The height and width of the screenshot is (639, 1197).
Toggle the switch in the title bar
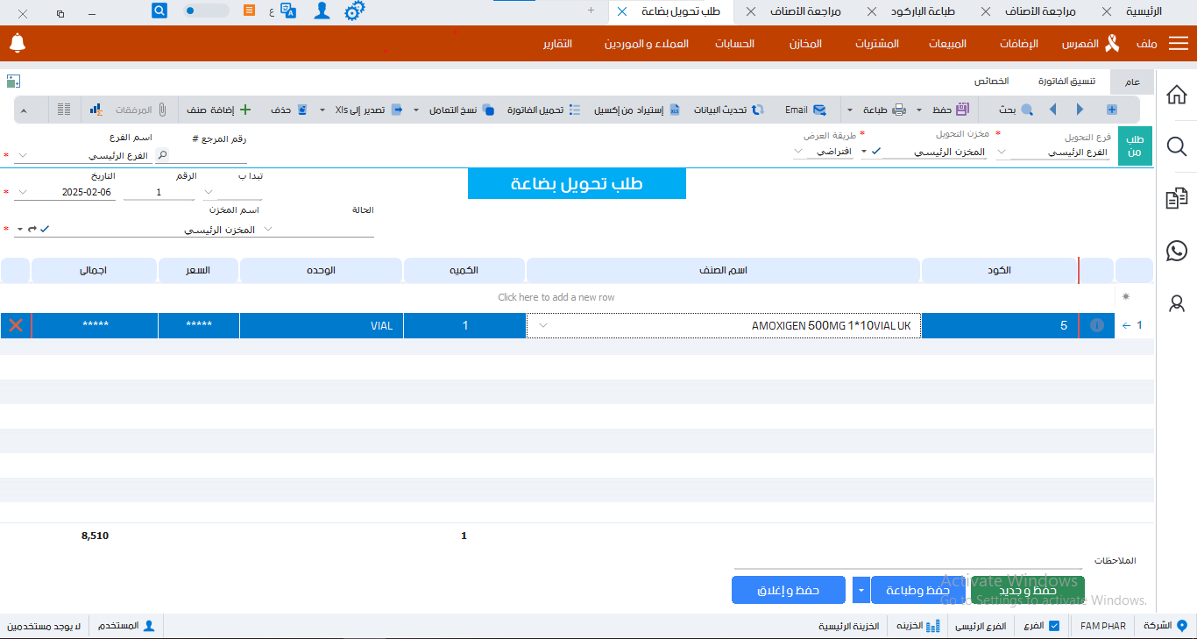pos(206,11)
